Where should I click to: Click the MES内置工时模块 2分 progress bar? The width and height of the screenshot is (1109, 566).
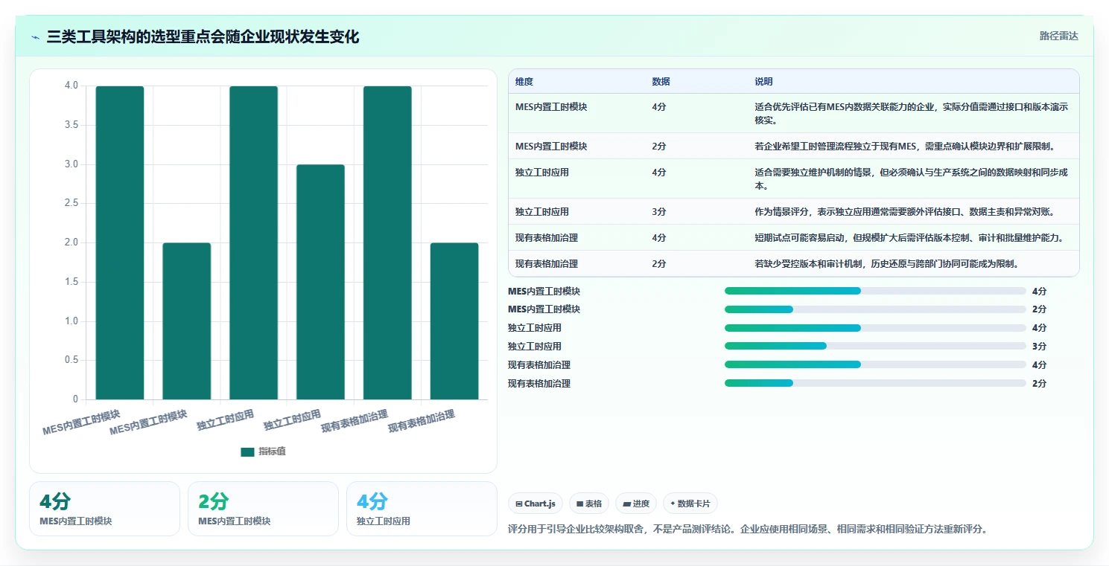click(x=875, y=309)
